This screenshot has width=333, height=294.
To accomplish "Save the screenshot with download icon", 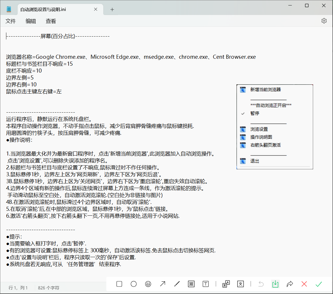I will 275,284.
